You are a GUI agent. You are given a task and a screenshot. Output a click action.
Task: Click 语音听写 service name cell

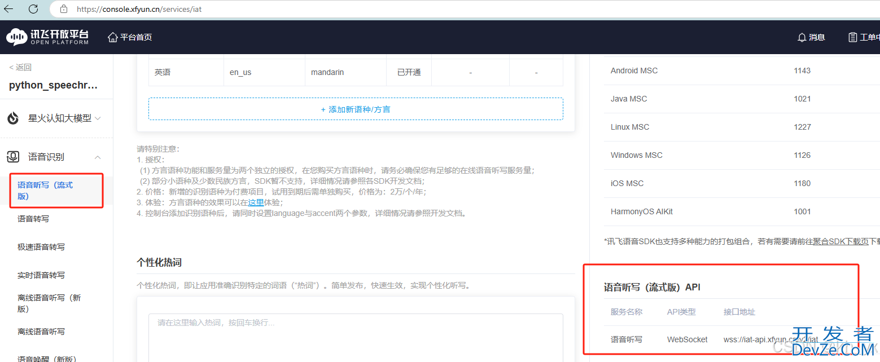tap(626, 339)
